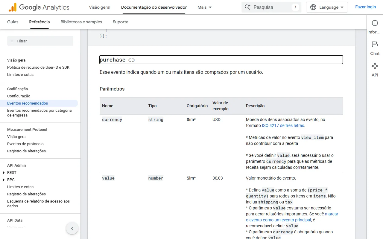Open the Mais dropdown menu
383x239 pixels.
click(205, 7)
